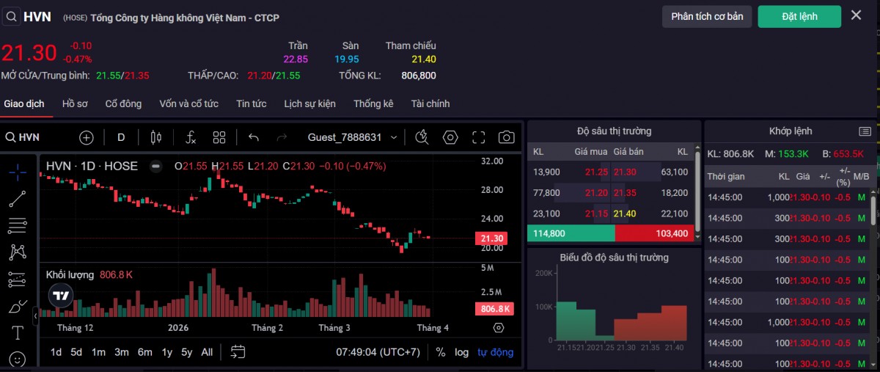Open the candlestick chart style picker
The width and height of the screenshot is (880, 372).
click(x=155, y=137)
